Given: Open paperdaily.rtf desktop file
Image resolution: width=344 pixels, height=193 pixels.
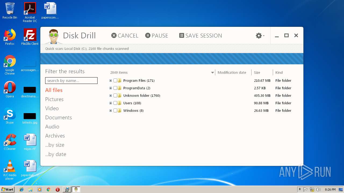Looking at the screenshot, I should point(30,168).
